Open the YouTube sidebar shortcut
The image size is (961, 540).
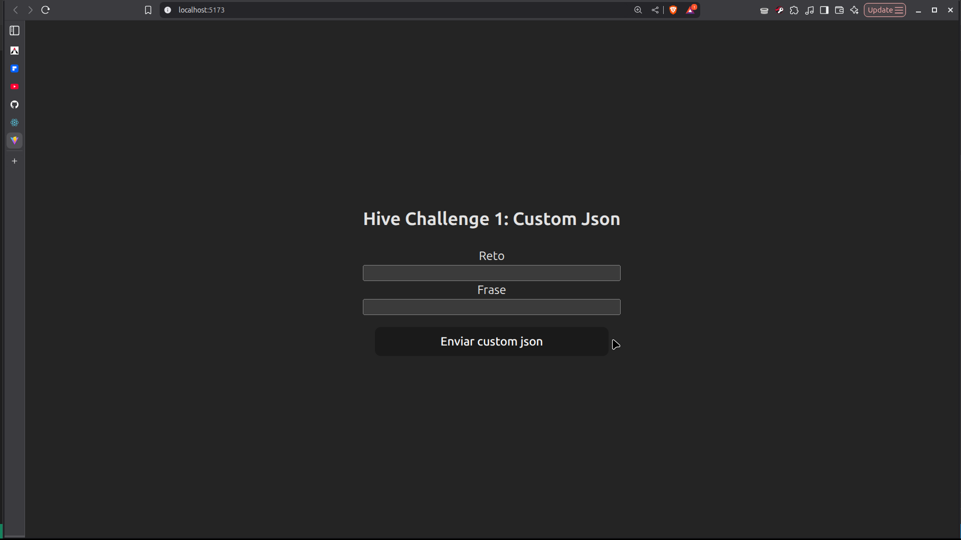pyautogui.click(x=15, y=86)
